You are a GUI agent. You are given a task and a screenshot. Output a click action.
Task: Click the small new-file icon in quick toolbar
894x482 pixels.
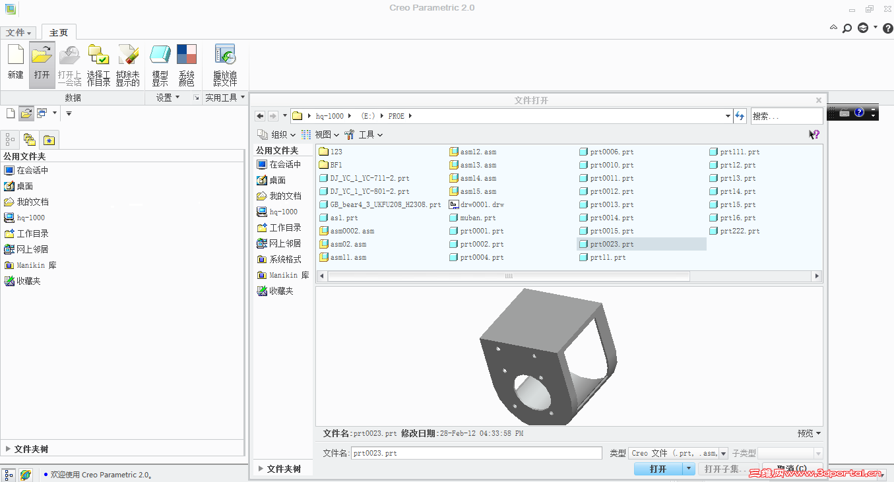tap(11, 113)
